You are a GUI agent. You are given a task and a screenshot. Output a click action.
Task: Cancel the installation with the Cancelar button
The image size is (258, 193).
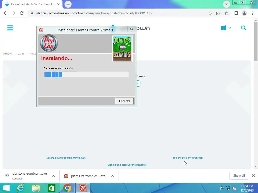[124, 101]
